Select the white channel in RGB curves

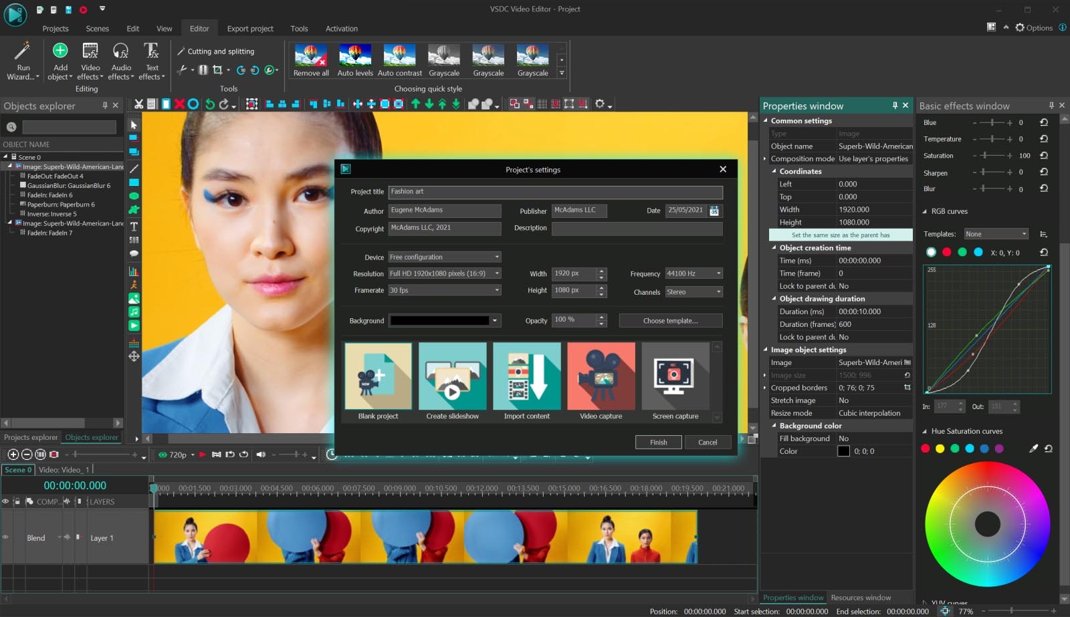click(x=931, y=252)
